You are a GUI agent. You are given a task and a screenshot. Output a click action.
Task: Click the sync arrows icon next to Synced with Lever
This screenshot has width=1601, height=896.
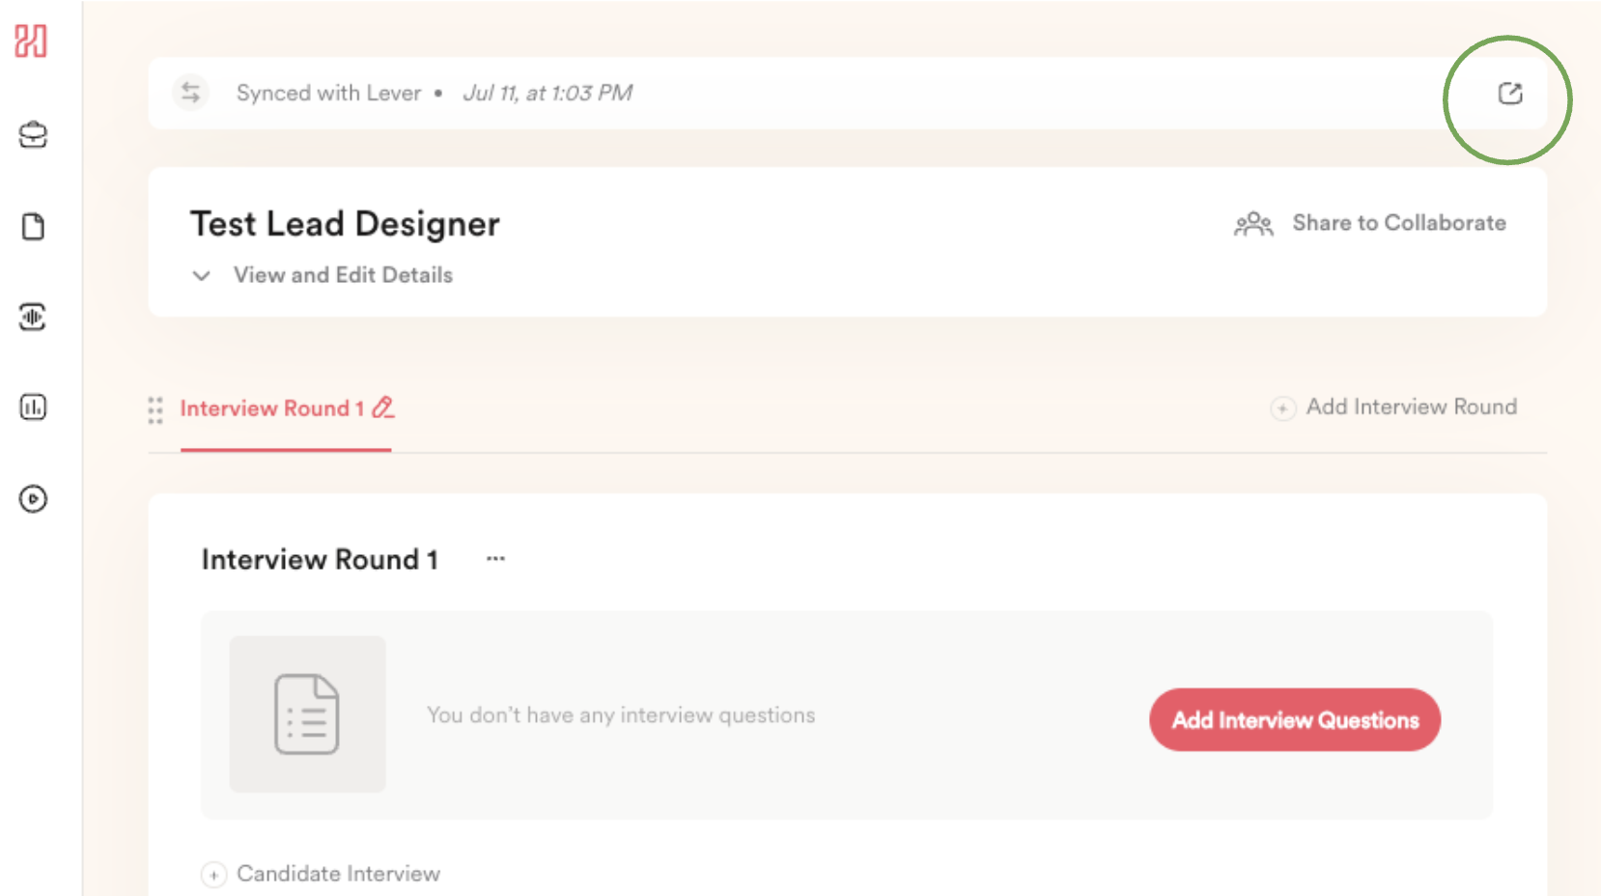pos(190,93)
